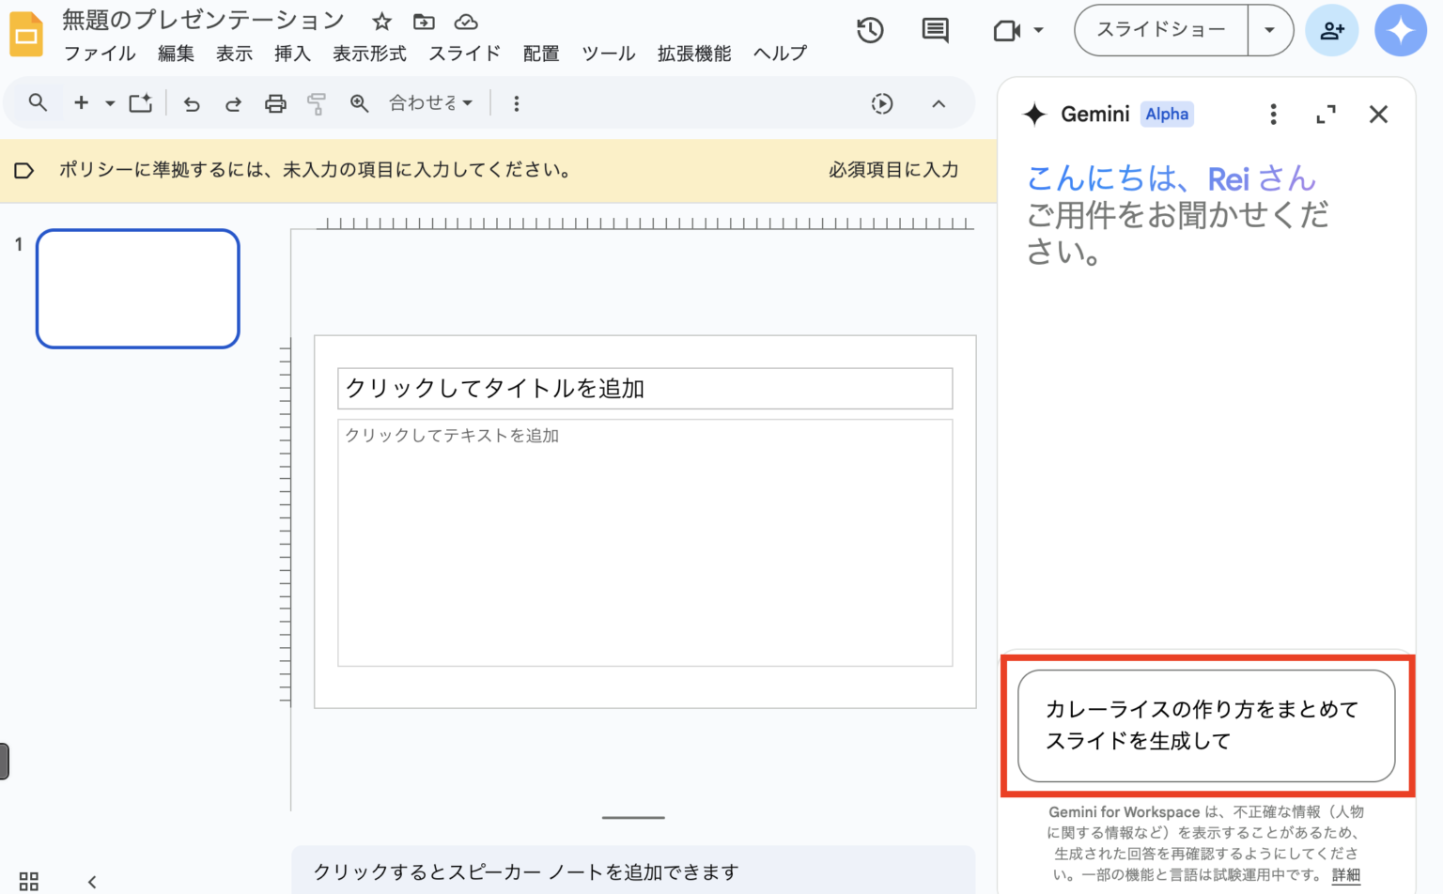The image size is (1443, 894).
Task: Open the new slide layout dropdown arrow
Action: [x=109, y=103]
